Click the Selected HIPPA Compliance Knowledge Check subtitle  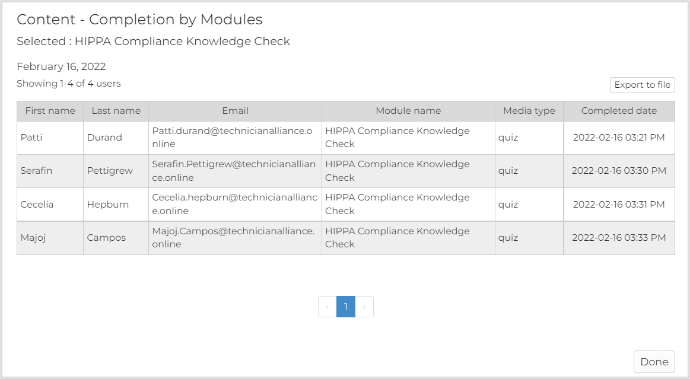(153, 42)
